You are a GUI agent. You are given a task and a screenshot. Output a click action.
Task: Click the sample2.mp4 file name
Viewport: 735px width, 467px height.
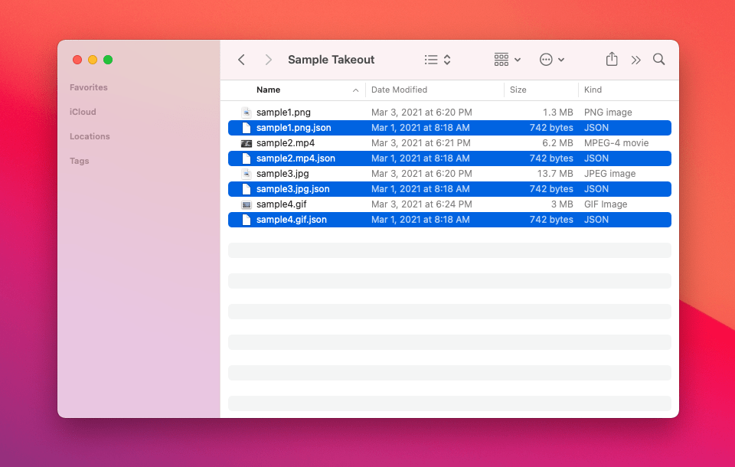pos(286,143)
